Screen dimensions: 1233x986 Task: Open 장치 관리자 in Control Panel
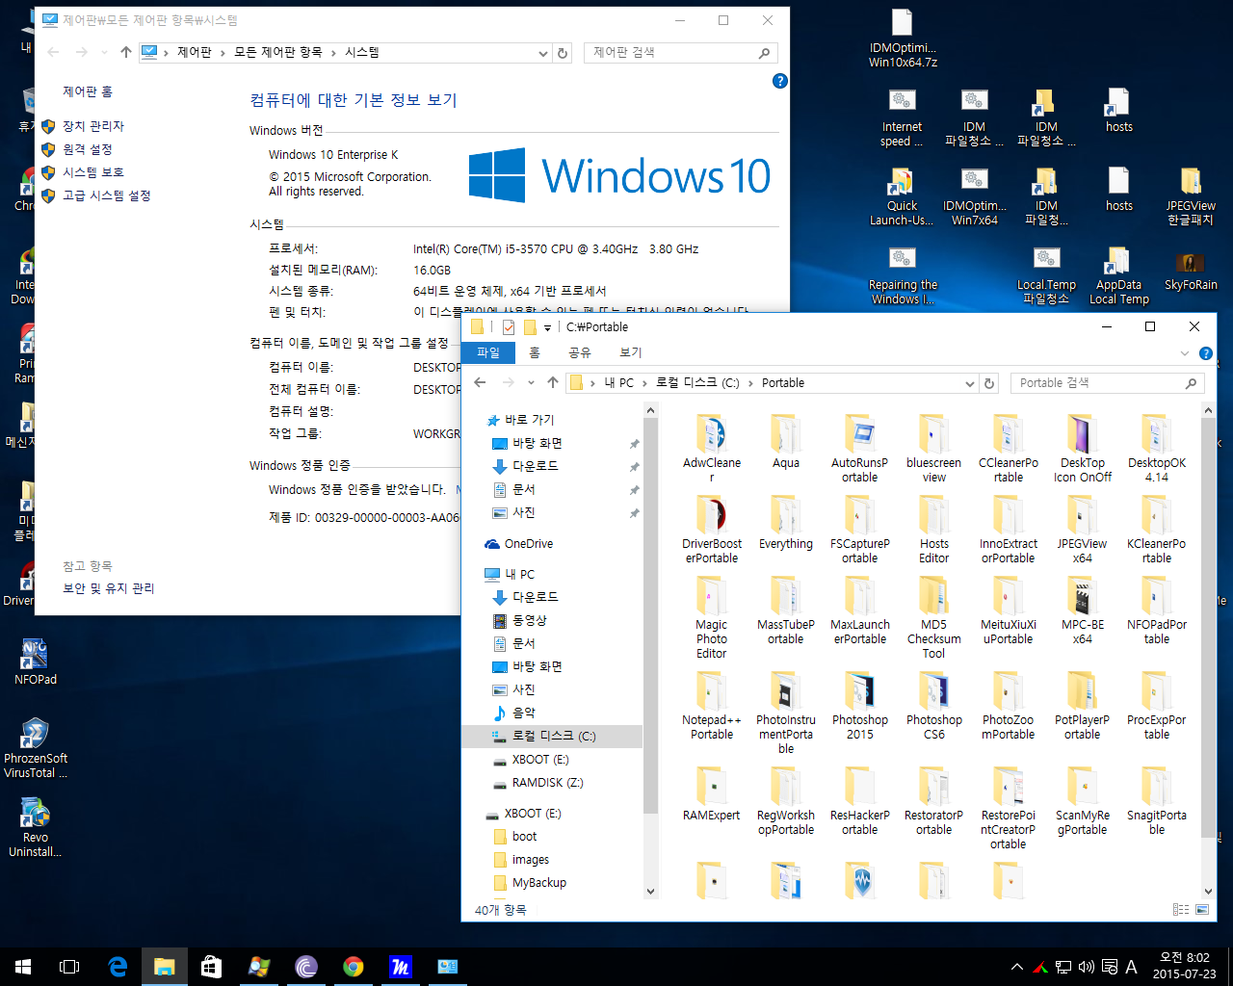tap(93, 126)
